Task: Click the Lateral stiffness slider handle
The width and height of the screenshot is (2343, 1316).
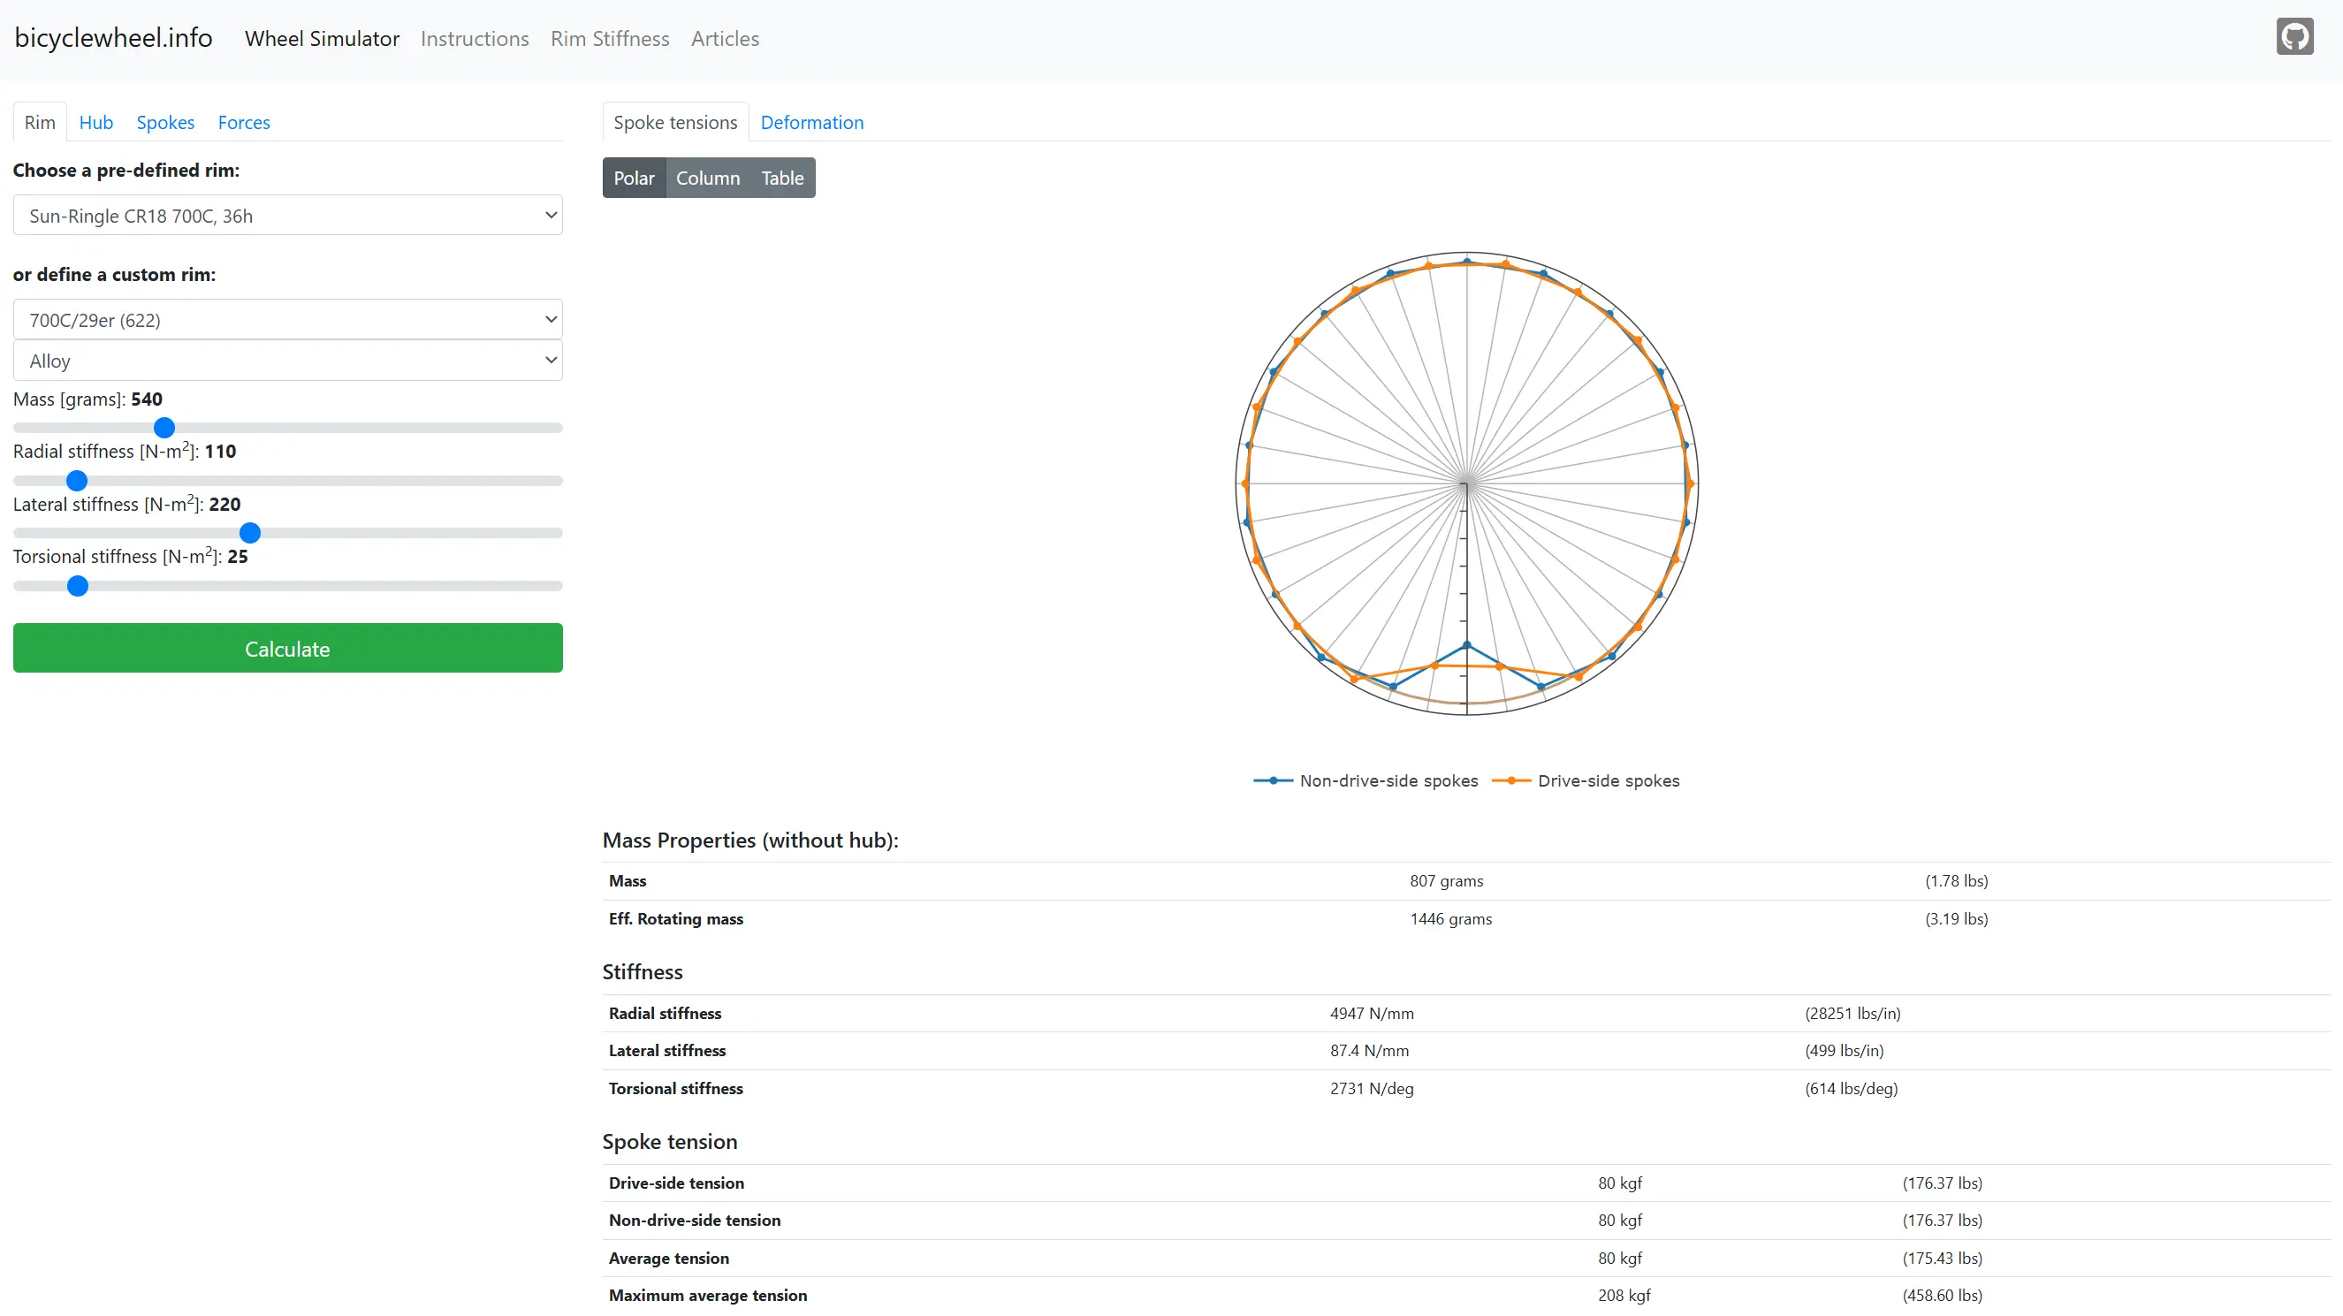Action: [250, 533]
